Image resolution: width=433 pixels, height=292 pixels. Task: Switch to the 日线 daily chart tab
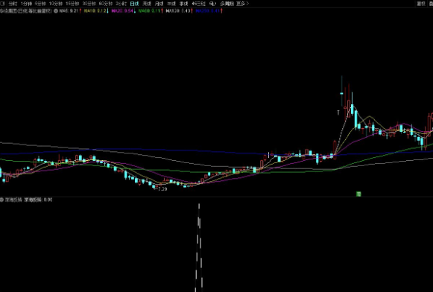pos(134,4)
